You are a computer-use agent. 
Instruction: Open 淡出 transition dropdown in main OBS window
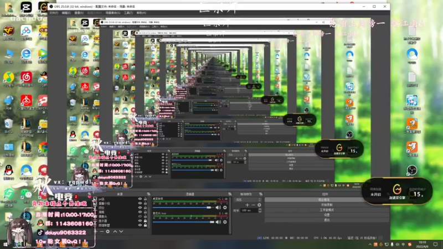pos(248,200)
